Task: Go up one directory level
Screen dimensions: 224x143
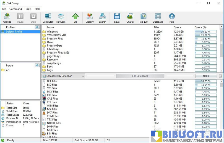Action: [x=75, y=18]
